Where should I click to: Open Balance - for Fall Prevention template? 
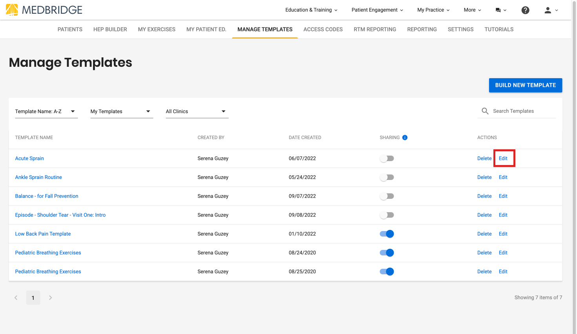47,196
